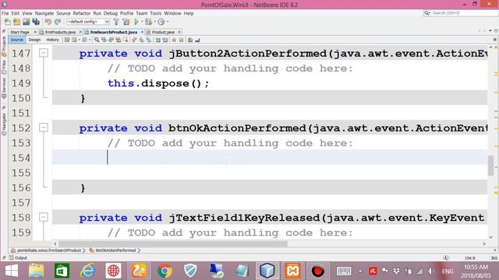Screen dimensions: 499x280
Task: Click the Uncomment icon at editor toolbar end
Action: (x=197, y=40)
